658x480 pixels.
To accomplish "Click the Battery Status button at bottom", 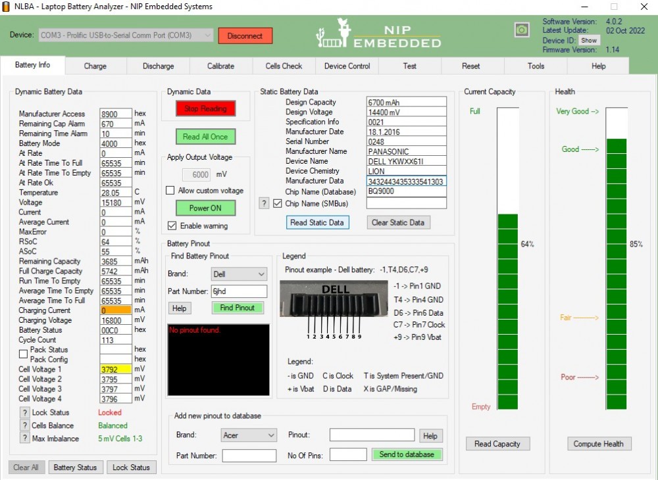I will [x=75, y=468].
